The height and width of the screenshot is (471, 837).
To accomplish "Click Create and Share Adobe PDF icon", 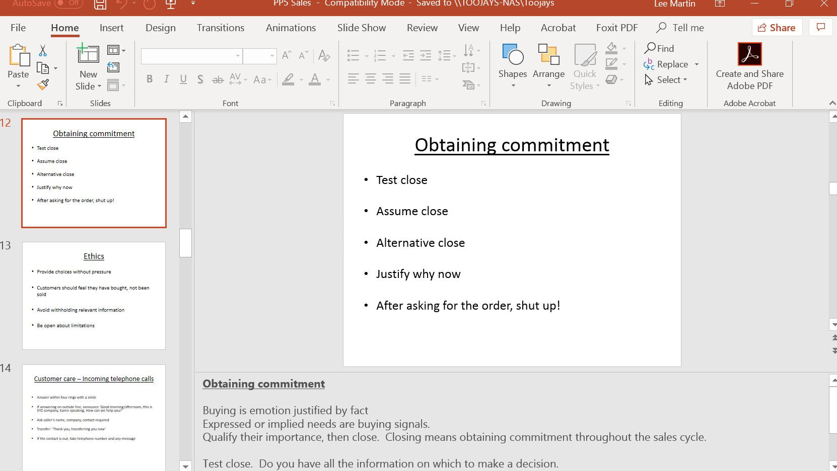I will [749, 54].
